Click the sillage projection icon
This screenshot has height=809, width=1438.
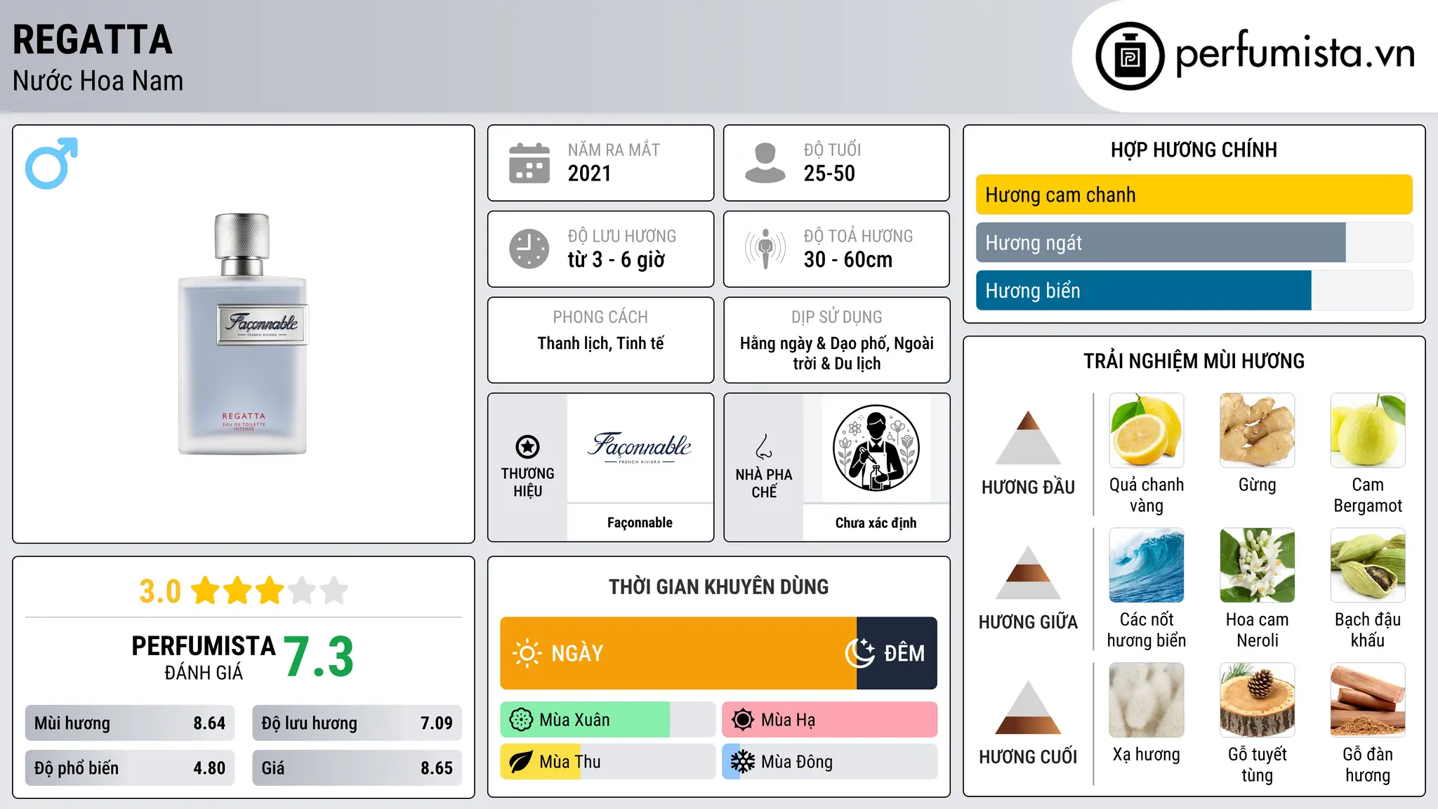pos(765,249)
